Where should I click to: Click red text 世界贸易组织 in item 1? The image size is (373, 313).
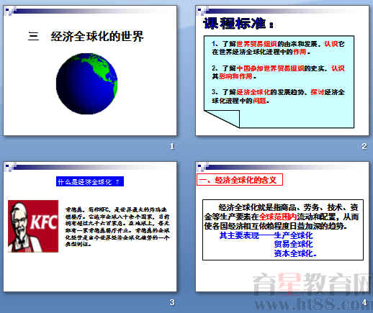pos(256,44)
